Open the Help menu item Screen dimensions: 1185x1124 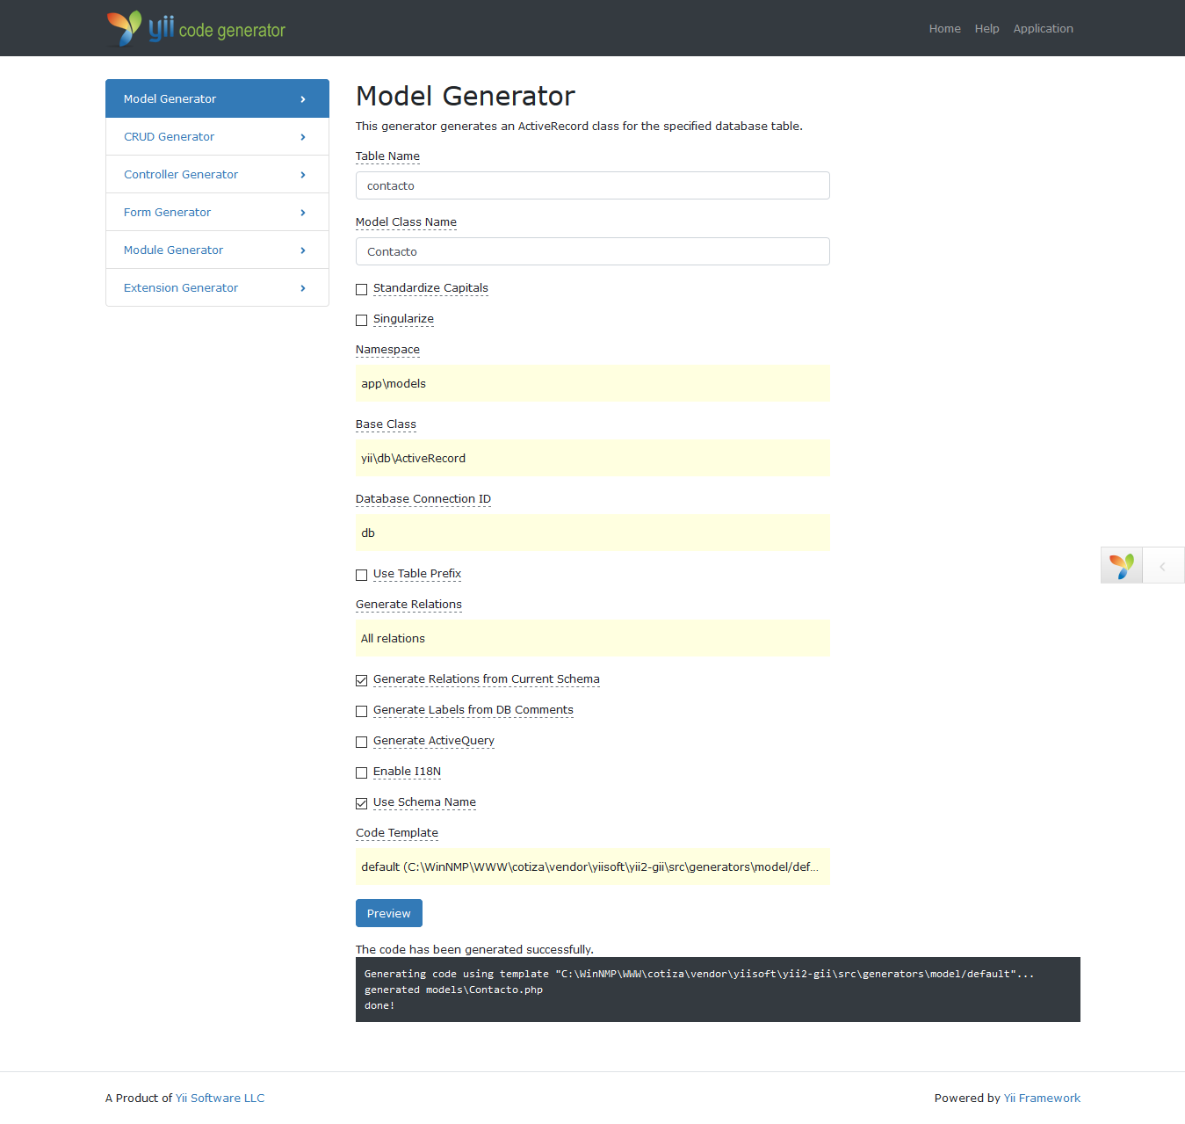coord(986,29)
